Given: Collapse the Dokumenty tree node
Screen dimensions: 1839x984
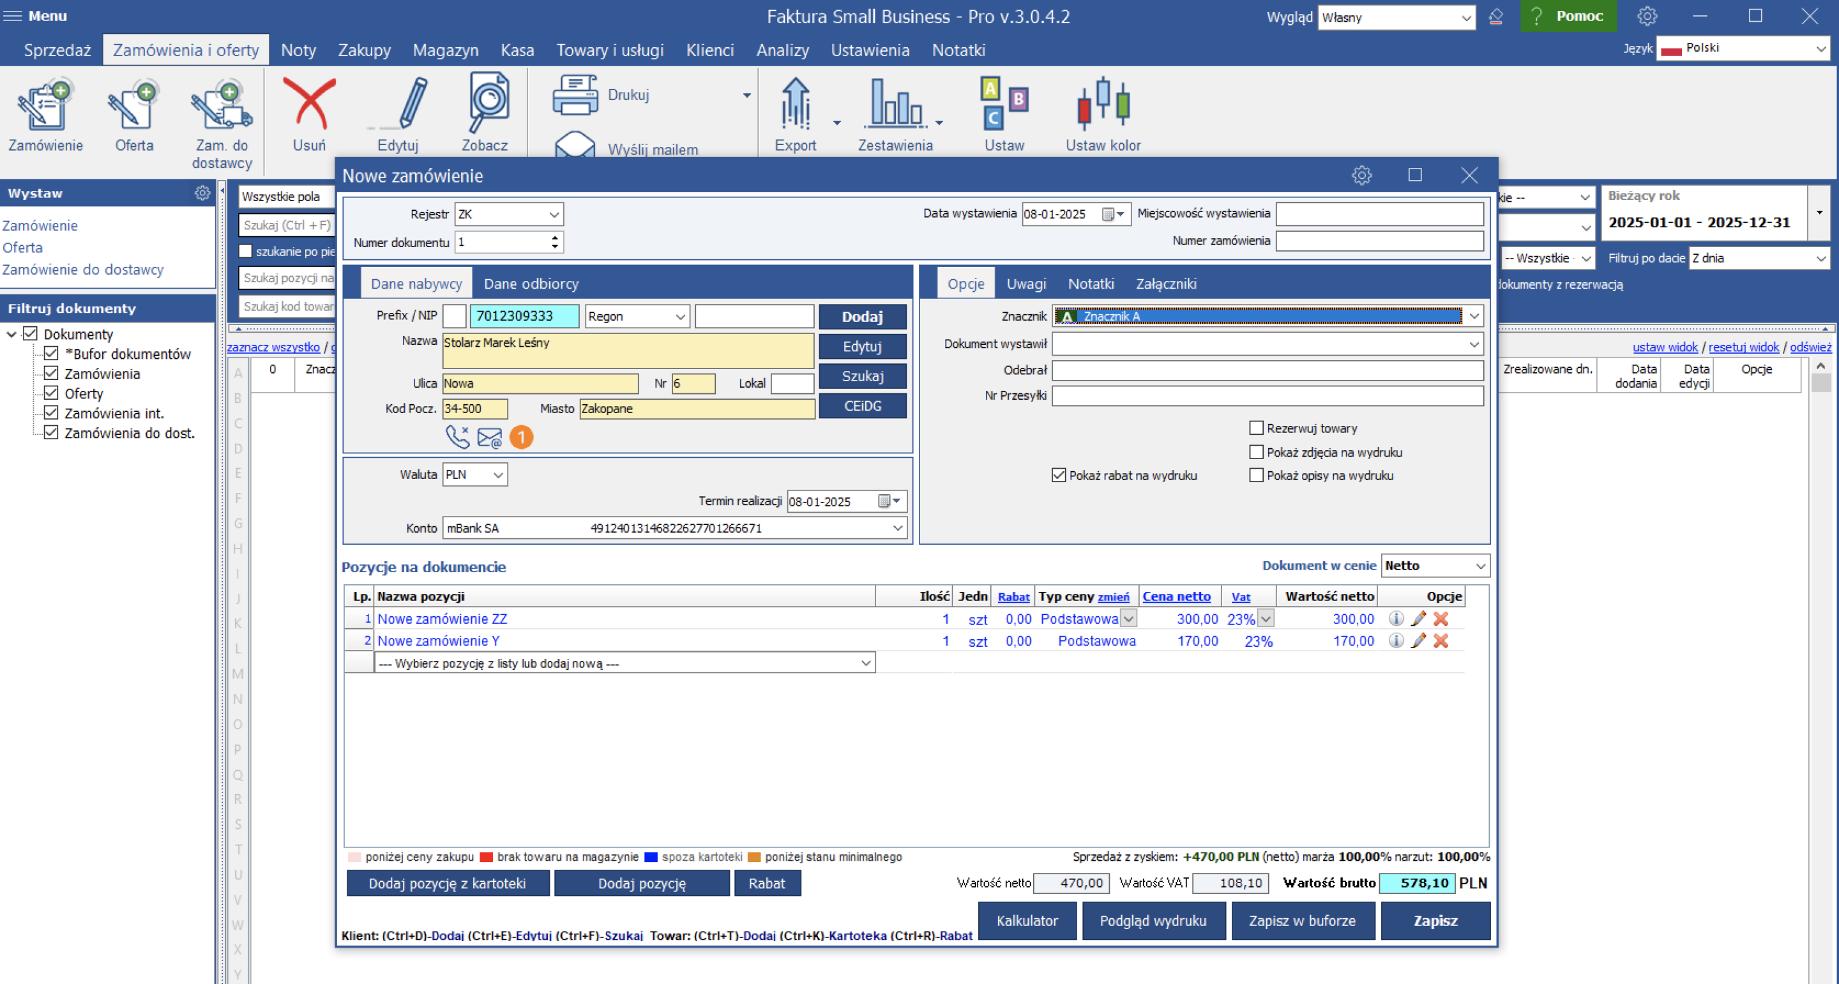Looking at the screenshot, I should pyautogui.click(x=11, y=334).
